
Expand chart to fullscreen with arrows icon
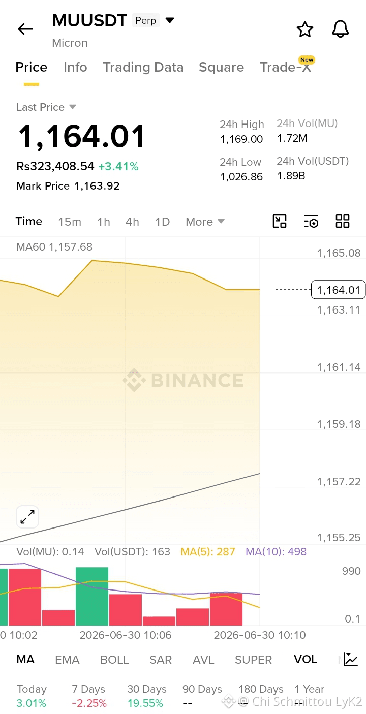tap(27, 517)
